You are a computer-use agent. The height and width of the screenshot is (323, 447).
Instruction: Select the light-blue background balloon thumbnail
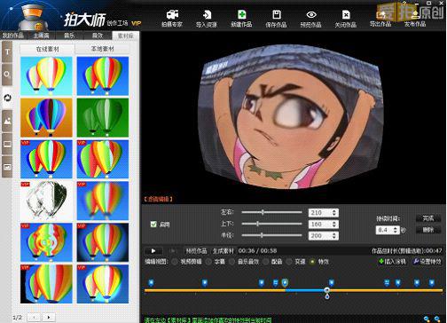click(46, 76)
